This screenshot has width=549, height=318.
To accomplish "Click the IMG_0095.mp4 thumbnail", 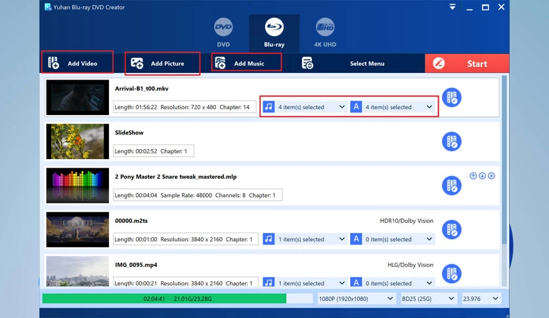I will [x=77, y=271].
